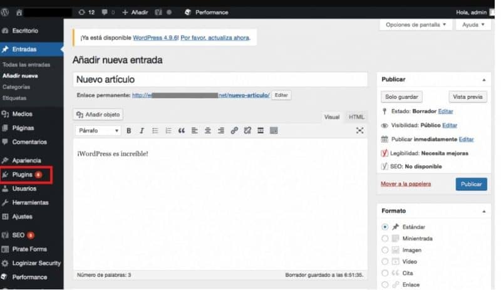Click the WordPress logo in admin bar
The width and height of the screenshot is (501, 290).
click(x=5, y=13)
